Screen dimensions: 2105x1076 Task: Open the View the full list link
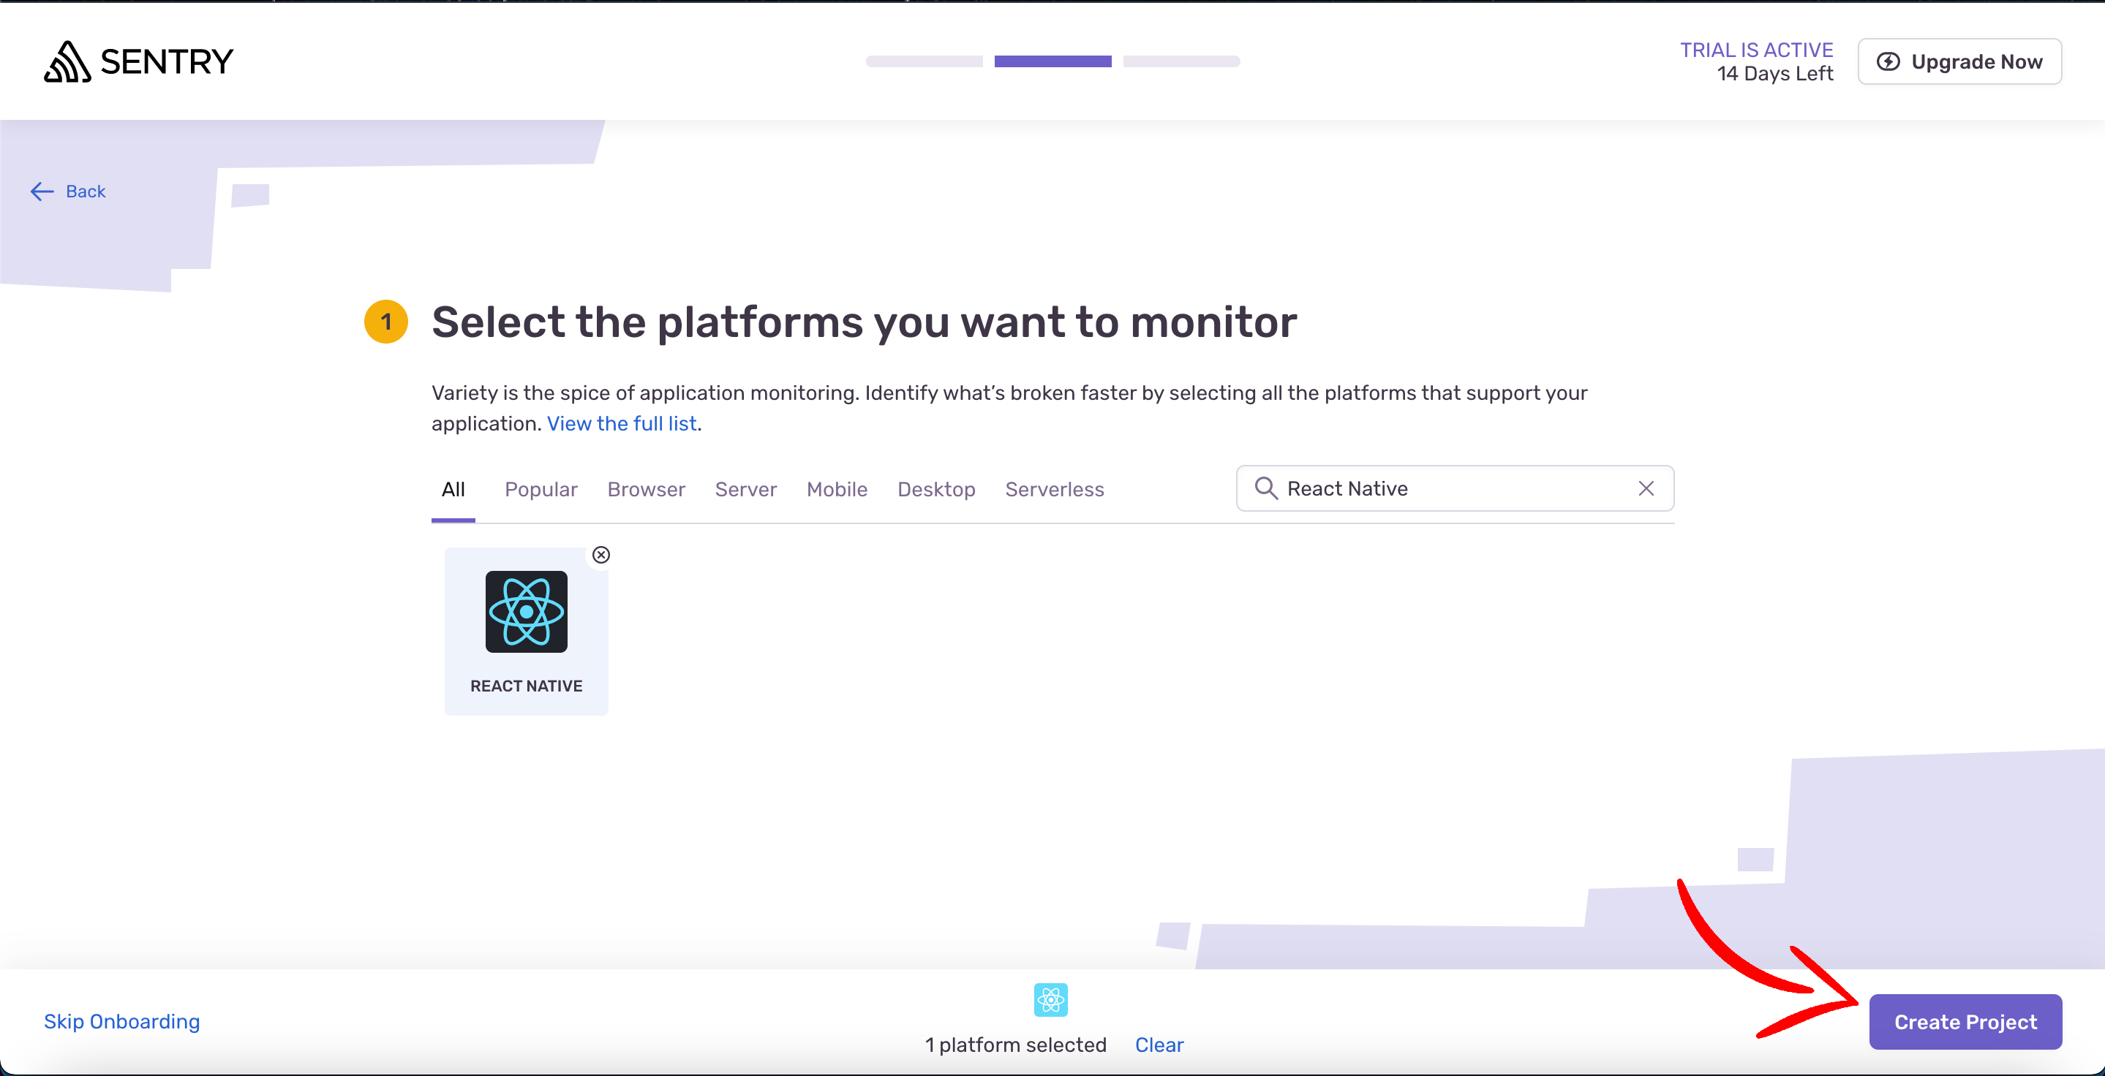point(621,424)
